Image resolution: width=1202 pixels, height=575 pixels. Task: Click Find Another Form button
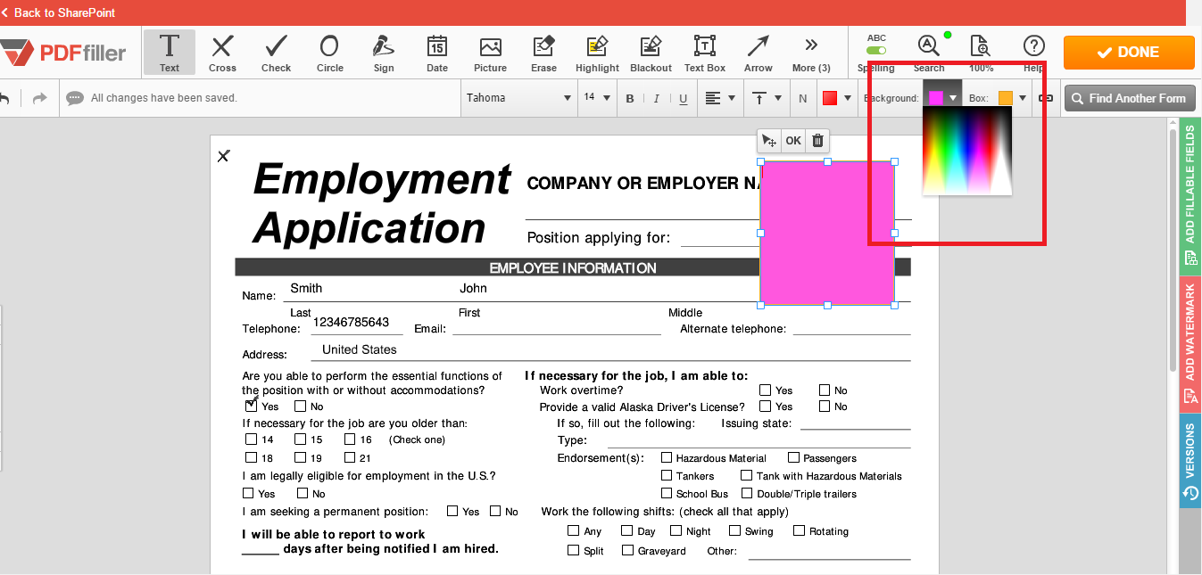point(1129,98)
